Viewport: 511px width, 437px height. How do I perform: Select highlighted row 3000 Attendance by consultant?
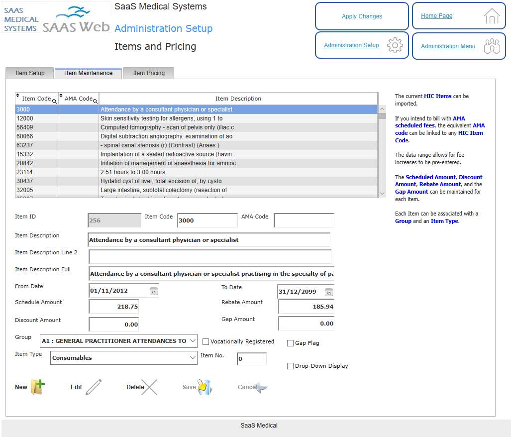click(197, 109)
